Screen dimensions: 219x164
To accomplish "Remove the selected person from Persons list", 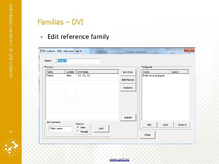I will [x=128, y=88].
